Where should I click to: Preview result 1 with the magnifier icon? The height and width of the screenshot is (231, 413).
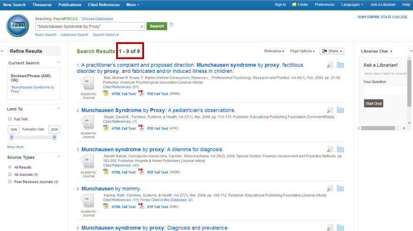[x=330, y=65]
